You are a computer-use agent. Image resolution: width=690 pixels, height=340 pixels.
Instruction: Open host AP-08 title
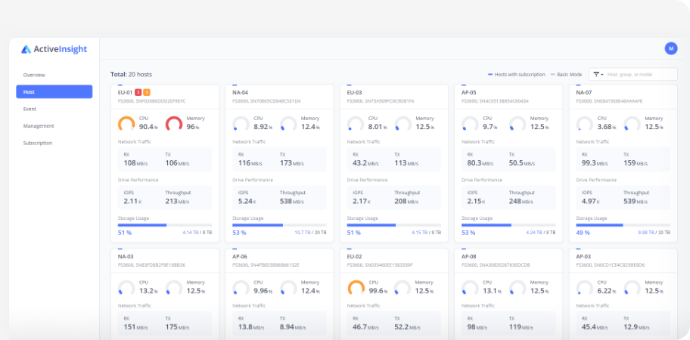468,257
